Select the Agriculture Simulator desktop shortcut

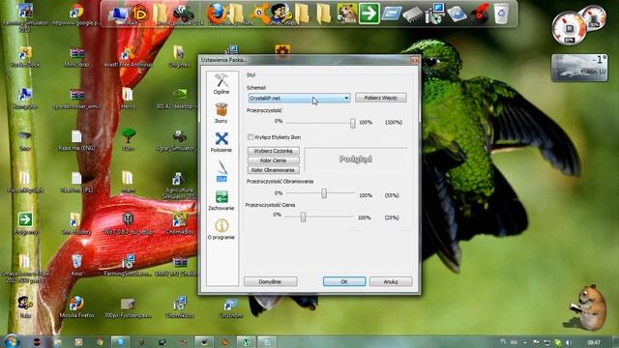pyautogui.click(x=179, y=186)
